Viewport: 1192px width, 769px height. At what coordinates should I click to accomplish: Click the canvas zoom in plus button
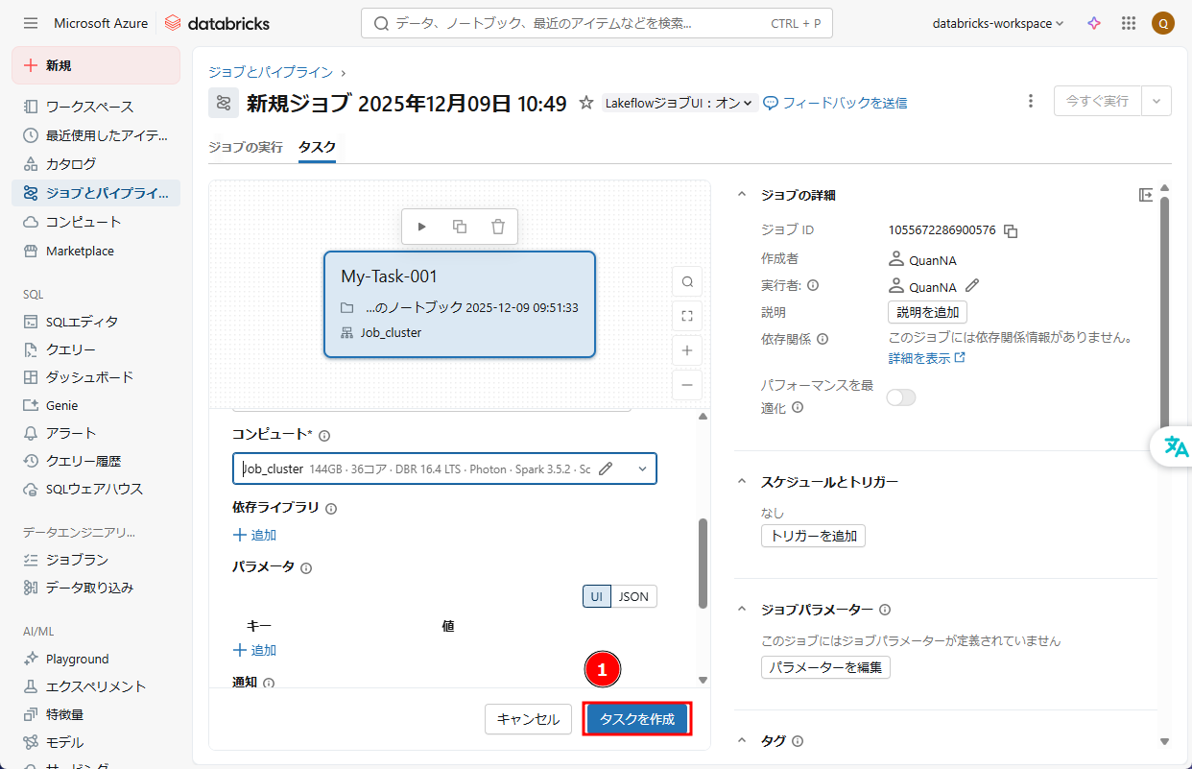pyautogui.click(x=687, y=350)
